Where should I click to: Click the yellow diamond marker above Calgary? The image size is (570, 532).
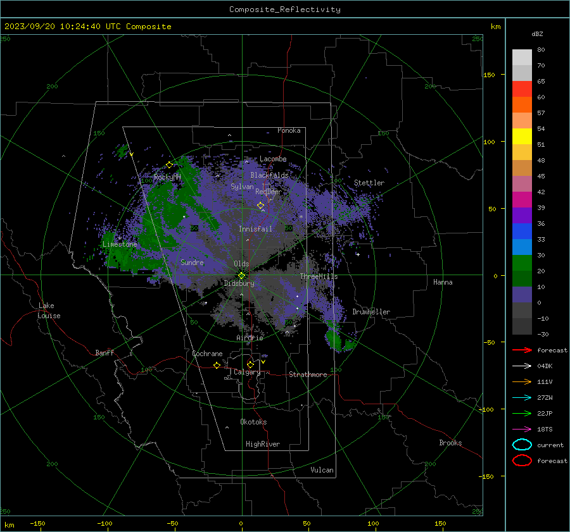(x=250, y=364)
